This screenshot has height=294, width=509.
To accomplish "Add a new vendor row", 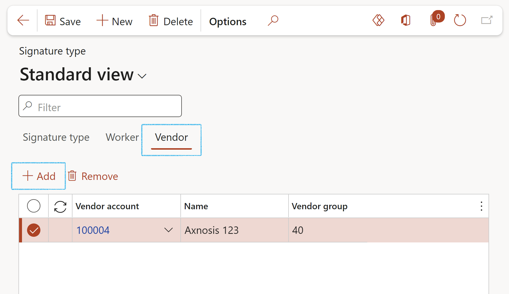I will [x=39, y=176].
